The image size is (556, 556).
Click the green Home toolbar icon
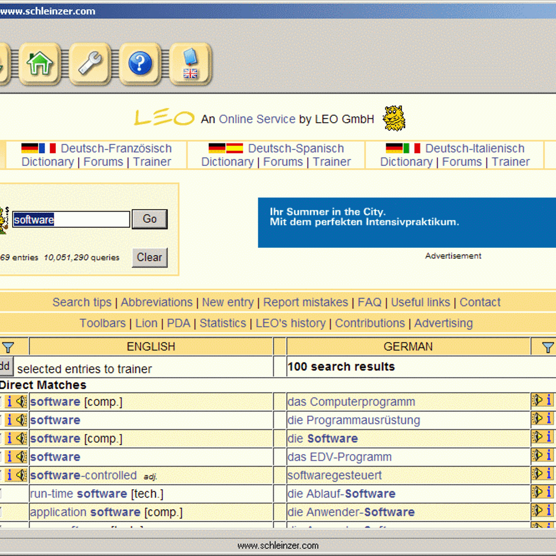click(40, 64)
